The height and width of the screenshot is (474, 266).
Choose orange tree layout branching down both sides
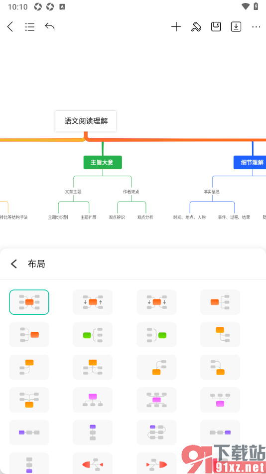[93, 367]
